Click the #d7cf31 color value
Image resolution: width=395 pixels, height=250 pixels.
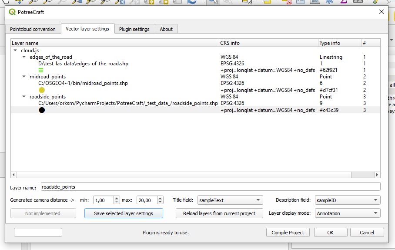pyautogui.click(x=329, y=90)
